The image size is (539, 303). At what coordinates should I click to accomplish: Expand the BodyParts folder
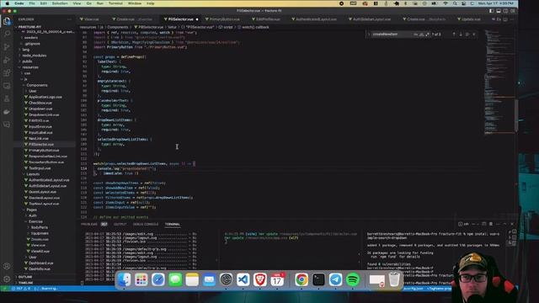[x=40, y=227]
